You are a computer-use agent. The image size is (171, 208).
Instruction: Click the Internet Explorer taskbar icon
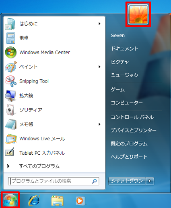34,200
